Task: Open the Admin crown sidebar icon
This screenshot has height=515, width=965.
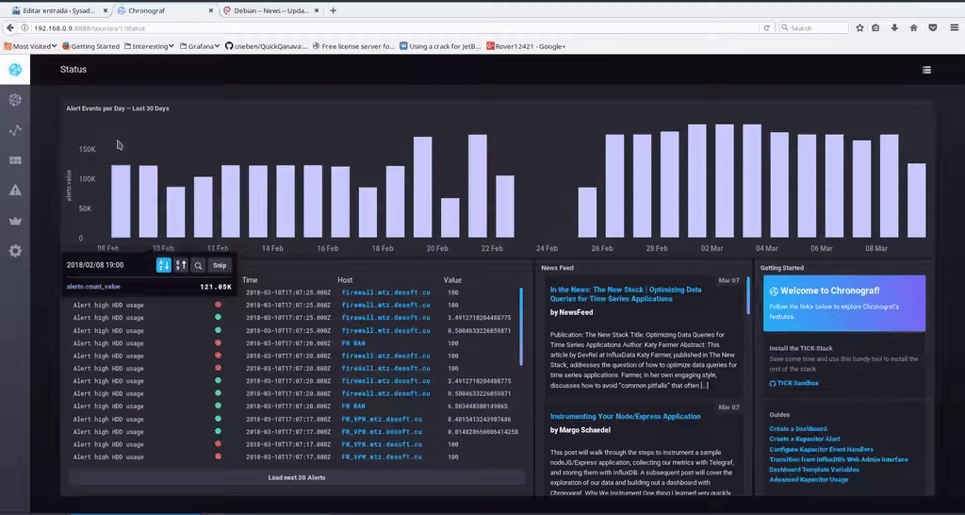Action: (x=15, y=221)
